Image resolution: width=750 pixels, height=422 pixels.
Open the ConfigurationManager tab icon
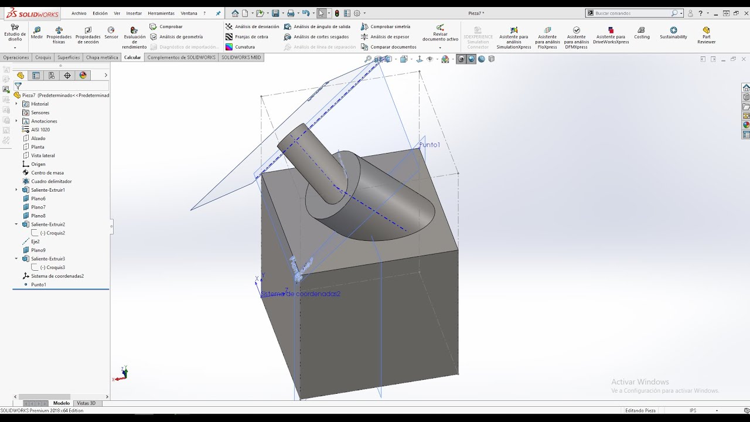pos(52,75)
